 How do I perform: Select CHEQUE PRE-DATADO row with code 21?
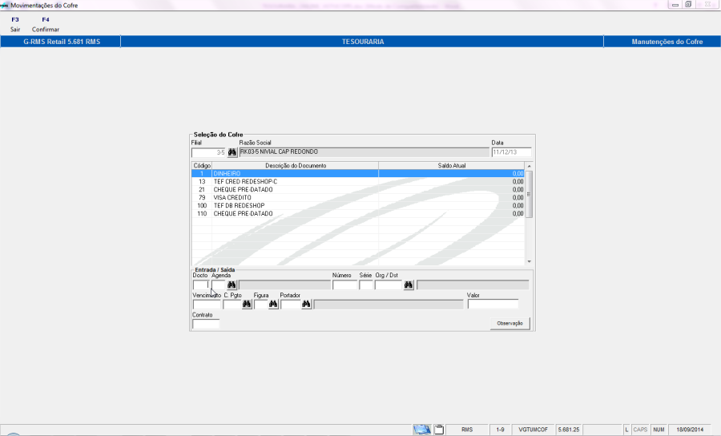coord(358,189)
